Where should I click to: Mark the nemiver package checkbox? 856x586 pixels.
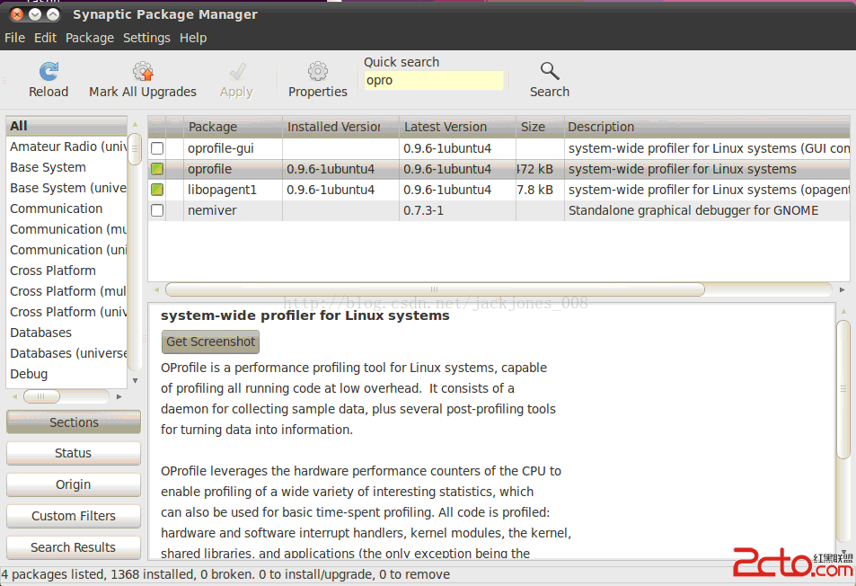[x=157, y=210]
